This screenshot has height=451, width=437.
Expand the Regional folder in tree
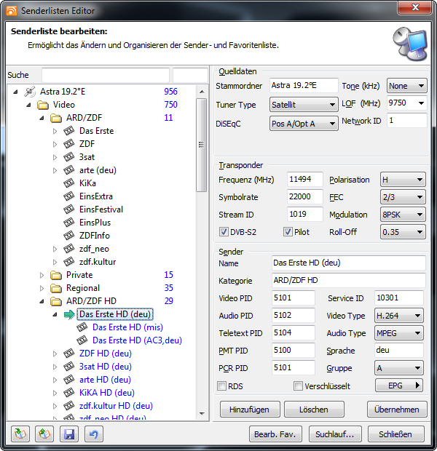click(43, 288)
